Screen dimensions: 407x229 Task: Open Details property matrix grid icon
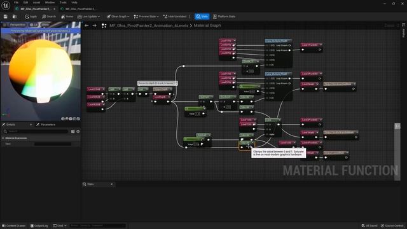point(73,132)
